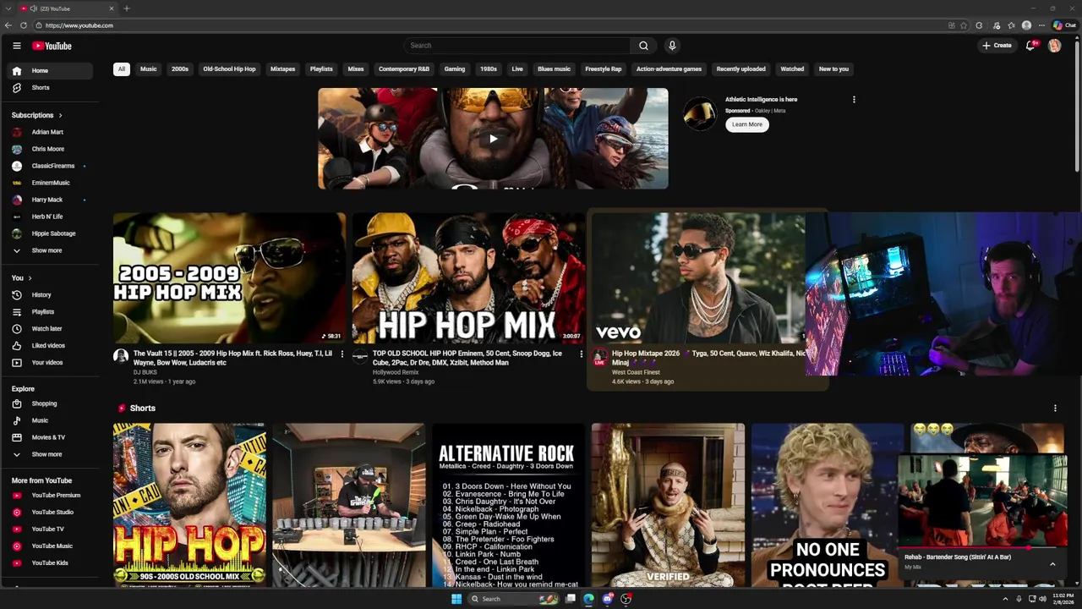Open the Alternative Rock short thumbnail
The height and width of the screenshot is (609, 1082).
point(507,505)
